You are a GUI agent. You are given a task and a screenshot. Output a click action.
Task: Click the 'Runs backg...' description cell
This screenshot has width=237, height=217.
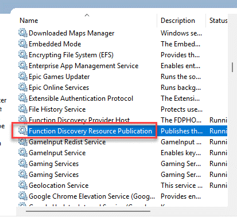pyautogui.click(x=181, y=88)
